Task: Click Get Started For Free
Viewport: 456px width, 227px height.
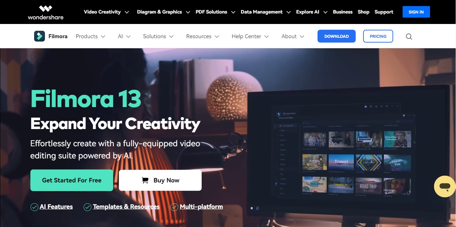Action: 72,180
